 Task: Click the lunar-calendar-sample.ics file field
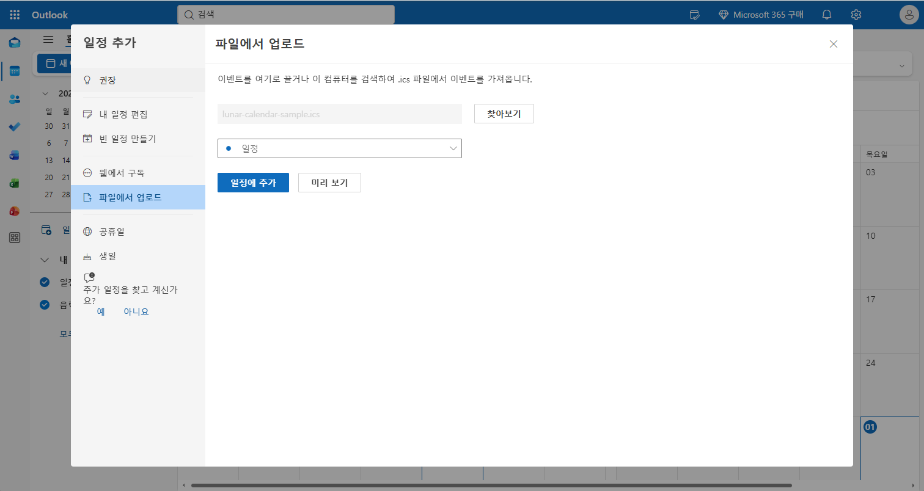point(340,114)
